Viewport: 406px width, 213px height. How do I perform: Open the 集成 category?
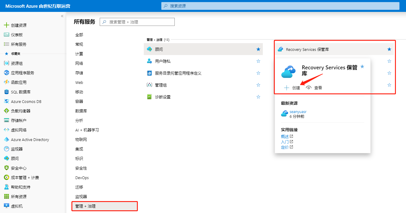[x=79, y=149]
